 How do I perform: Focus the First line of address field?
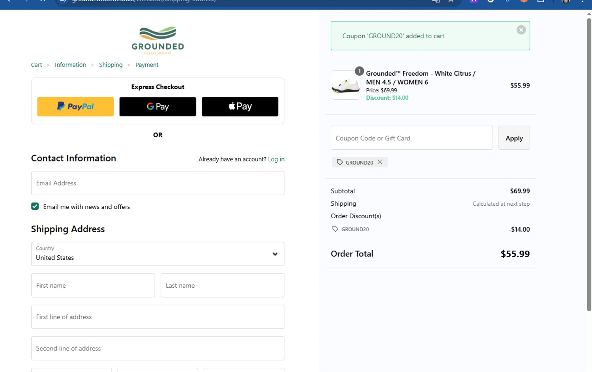click(157, 317)
